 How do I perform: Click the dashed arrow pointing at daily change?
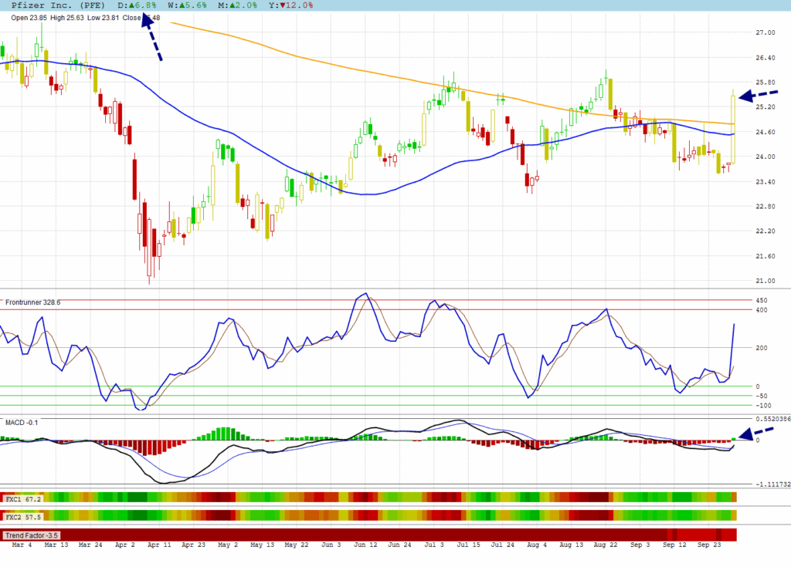click(151, 39)
